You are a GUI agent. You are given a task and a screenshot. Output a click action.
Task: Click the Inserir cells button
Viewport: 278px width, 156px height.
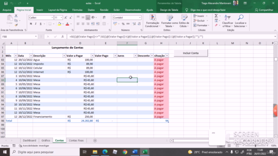[201, 16]
